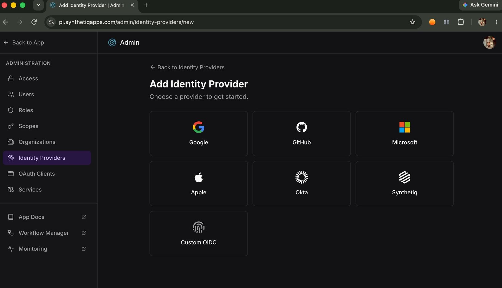Open Roles in the sidebar

[47, 110]
